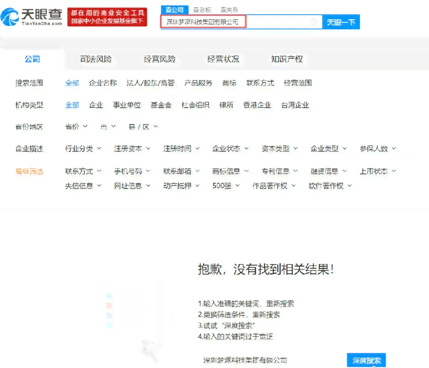Open the 参保人数 dropdown
The width and height of the screenshot is (429, 368).
click(378, 149)
